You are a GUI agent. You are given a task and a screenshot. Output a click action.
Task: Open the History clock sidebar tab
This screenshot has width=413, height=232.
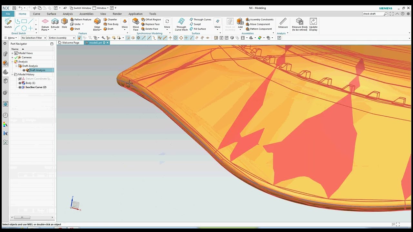pyautogui.click(x=5, y=115)
